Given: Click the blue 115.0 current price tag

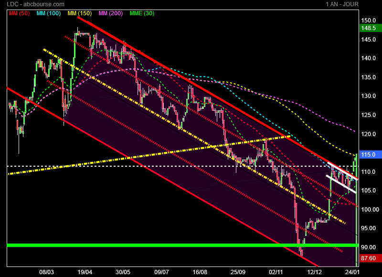Looking at the screenshot, I should (x=371, y=154).
